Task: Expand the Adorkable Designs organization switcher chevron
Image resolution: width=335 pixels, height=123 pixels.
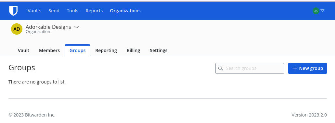Action: 77,27
